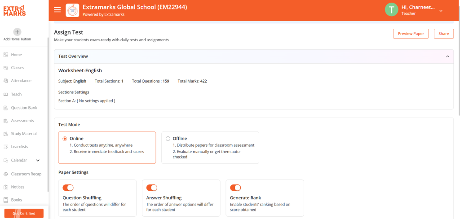This screenshot has width=460, height=219.
Task: Click the Subject: English text
Action: [x=72, y=81]
